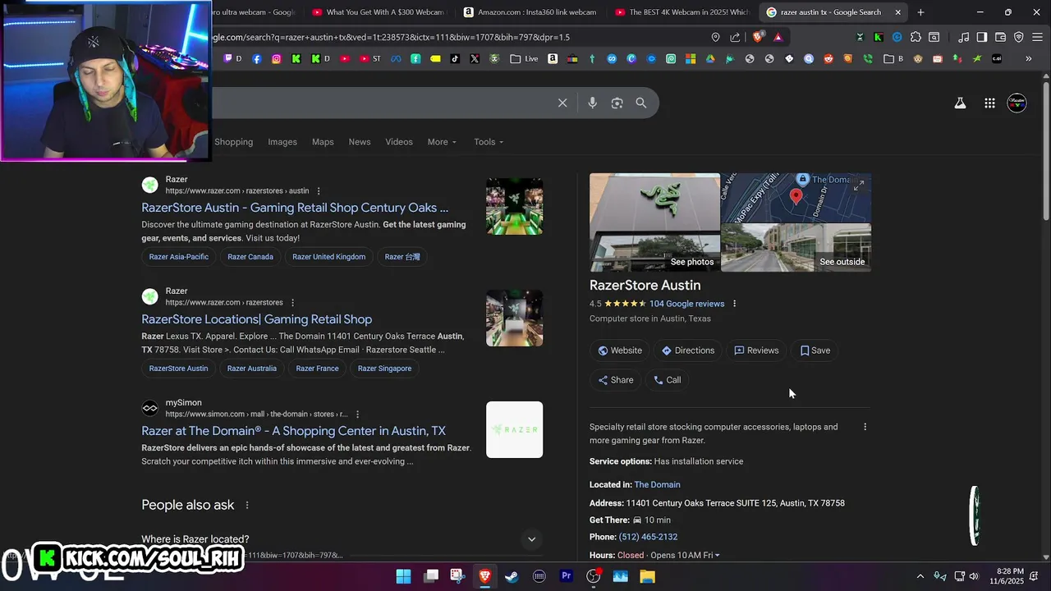Screen dimensions: 1051x591
Task: Open the browser extensions puzzle icon
Action: (916, 37)
